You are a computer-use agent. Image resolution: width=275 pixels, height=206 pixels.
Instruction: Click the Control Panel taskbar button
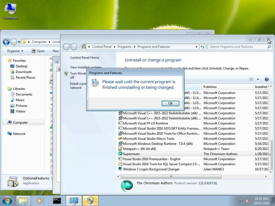pos(74,201)
